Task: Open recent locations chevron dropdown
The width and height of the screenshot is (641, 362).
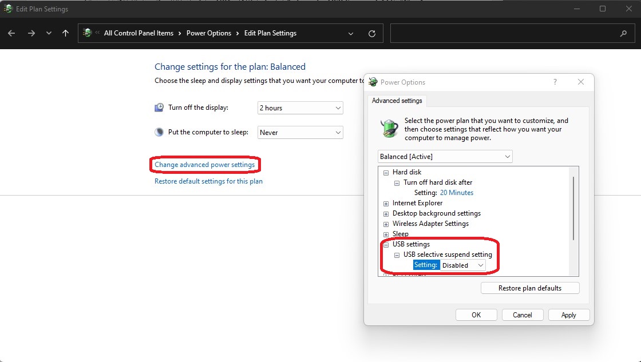Action: click(x=49, y=34)
